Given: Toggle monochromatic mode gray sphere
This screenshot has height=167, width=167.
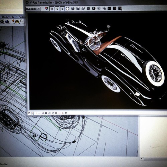Looking at the screenshot, I should pos(73,9).
